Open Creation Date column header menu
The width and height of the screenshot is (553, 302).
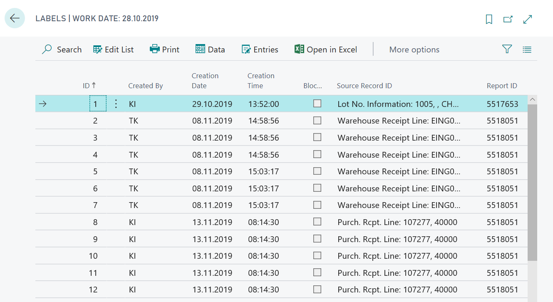[205, 81]
